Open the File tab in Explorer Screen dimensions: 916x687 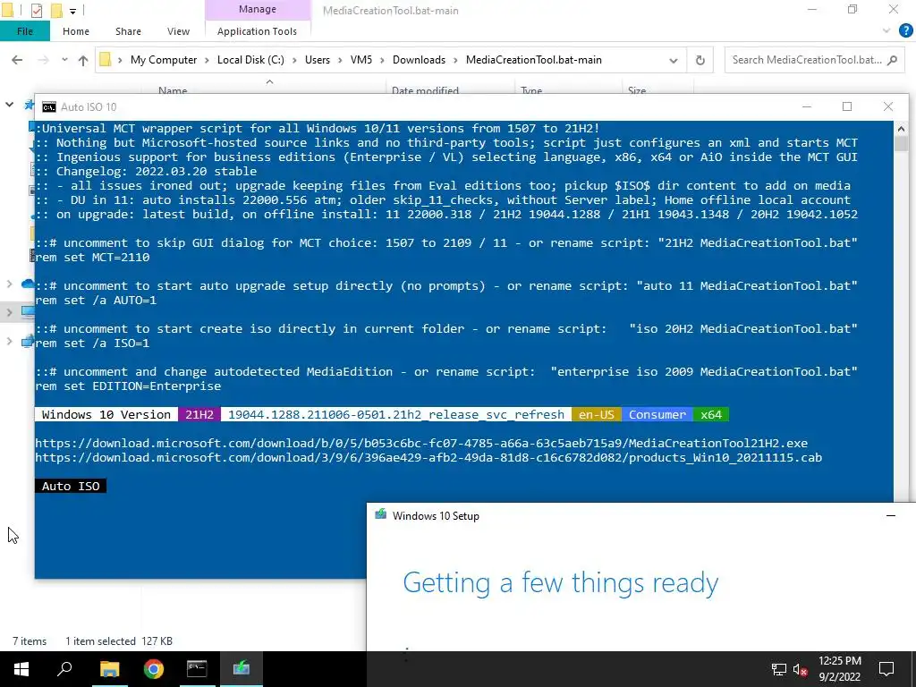point(24,31)
